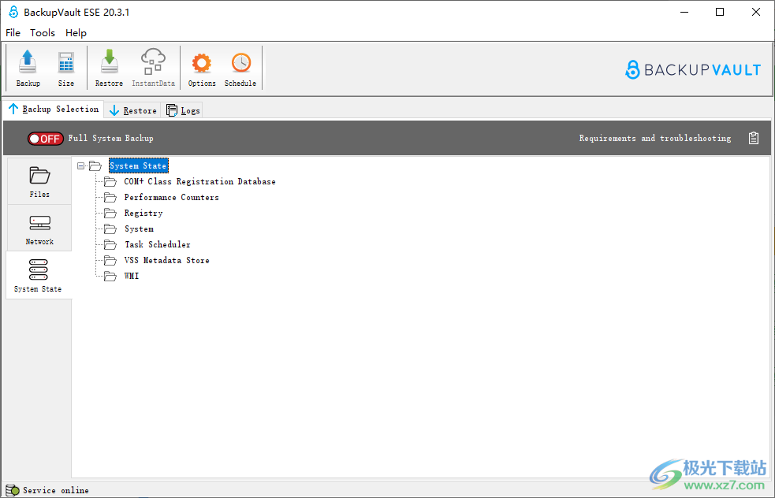Click the clipboard icon beside troubleshooting
Viewport: 775px width, 498px height.
click(754, 139)
